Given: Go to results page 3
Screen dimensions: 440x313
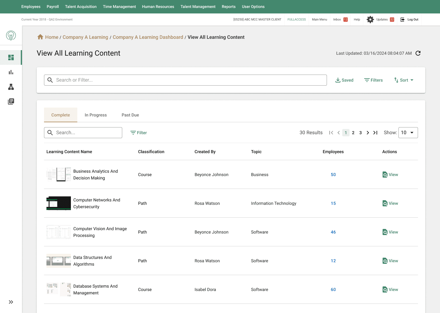Looking at the screenshot, I should click(x=361, y=133).
